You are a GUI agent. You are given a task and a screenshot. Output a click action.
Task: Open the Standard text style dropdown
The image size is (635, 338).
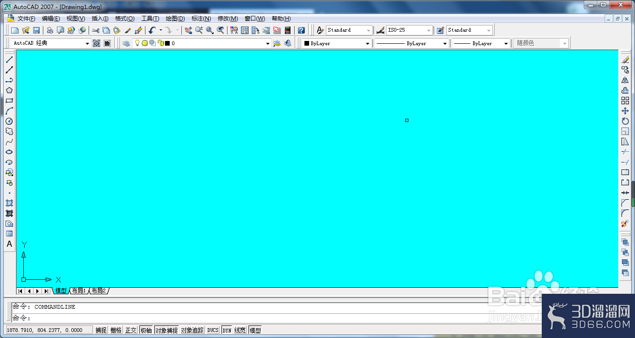[x=368, y=30]
